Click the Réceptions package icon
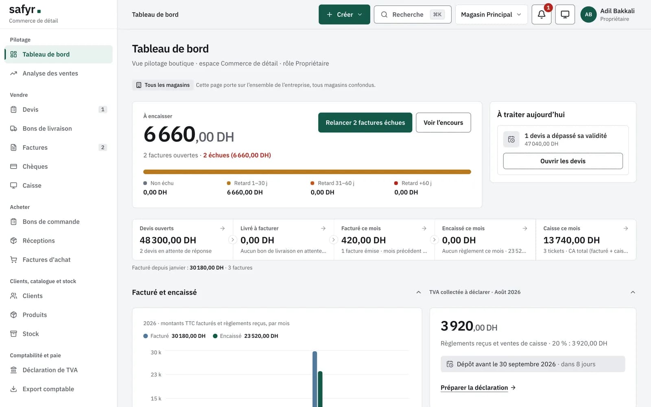This screenshot has width=651, height=407. pos(13,241)
